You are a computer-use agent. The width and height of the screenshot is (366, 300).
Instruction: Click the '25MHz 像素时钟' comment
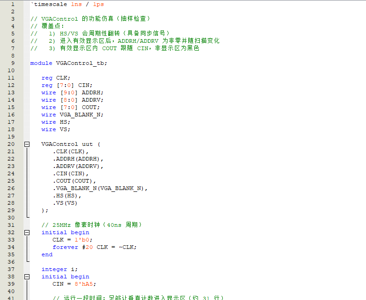pyautogui.click(x=92, y=225)
